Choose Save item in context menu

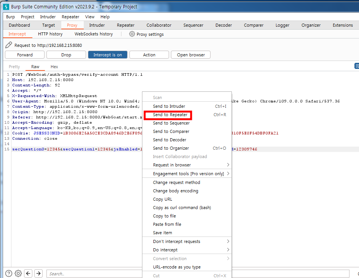point(187,233)
